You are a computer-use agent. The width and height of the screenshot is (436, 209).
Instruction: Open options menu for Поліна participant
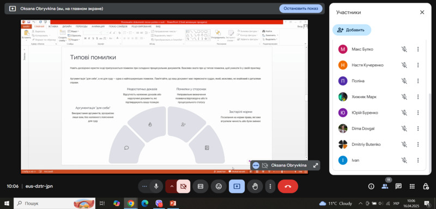(417, 81)
